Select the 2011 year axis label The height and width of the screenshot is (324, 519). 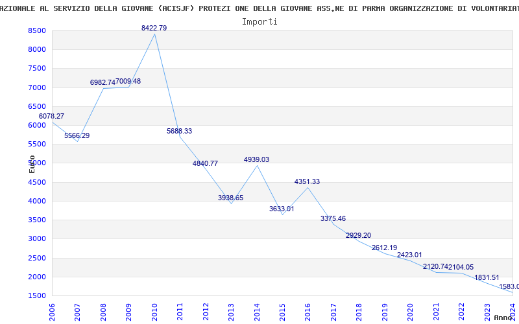tap(180, 312)
